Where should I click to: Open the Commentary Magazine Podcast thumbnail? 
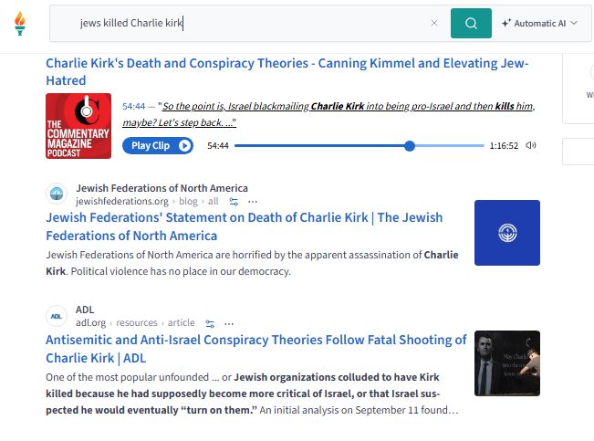click(78, 126)
